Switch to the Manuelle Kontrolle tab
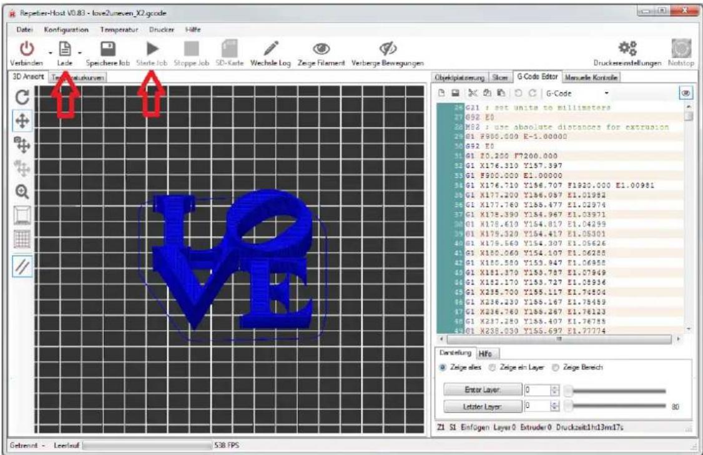Image resolution: width=703 pixels, height=455 pixels. pyautogui.click(x=591, y=77)
